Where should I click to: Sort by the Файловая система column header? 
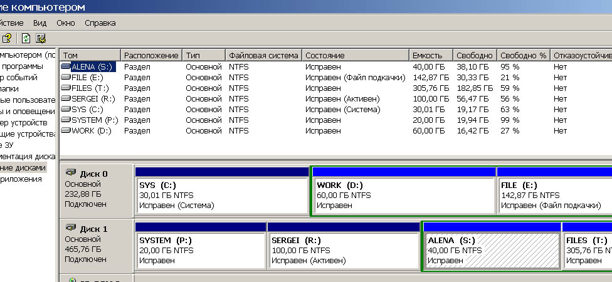pyautogui.click(x=263, y=55)
